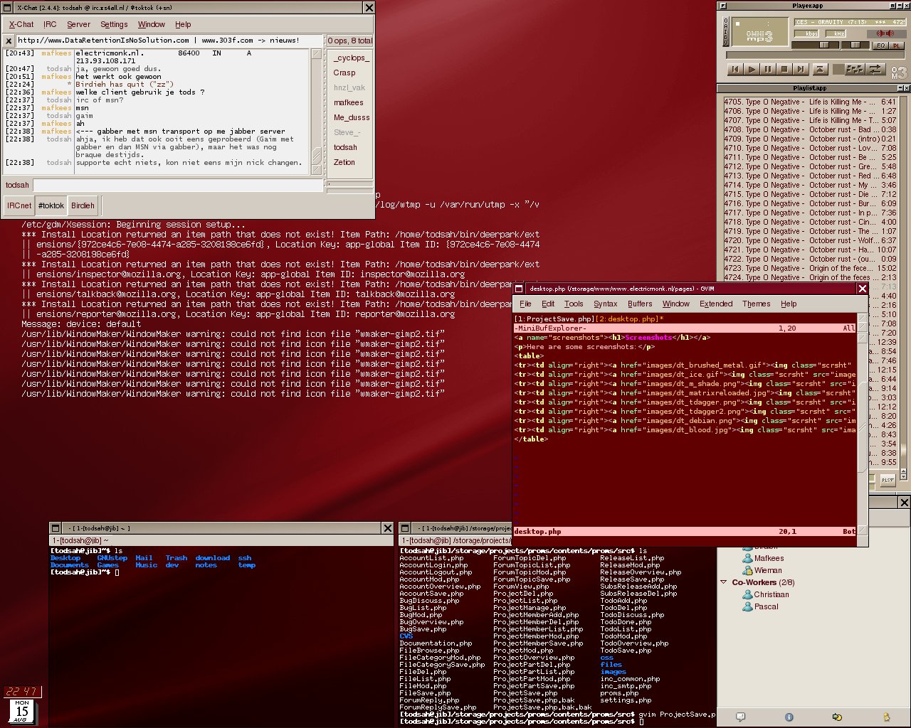This screenshot has width=911, height=728.
Task: Open Player.app window menu icon
Action: coord(723,6)
